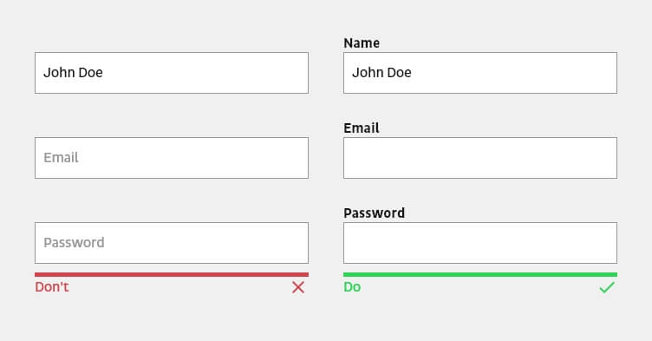
Task: Click the bold Password label
Action: (375, 213)
